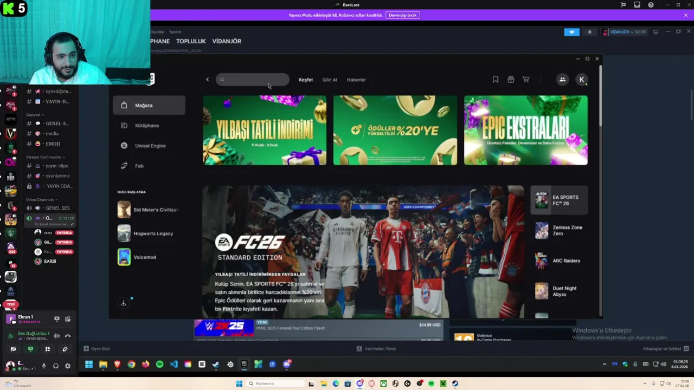Toggle Discord microphone mute
The width and height of the screenshot is (694, 390).
(44, 366)
